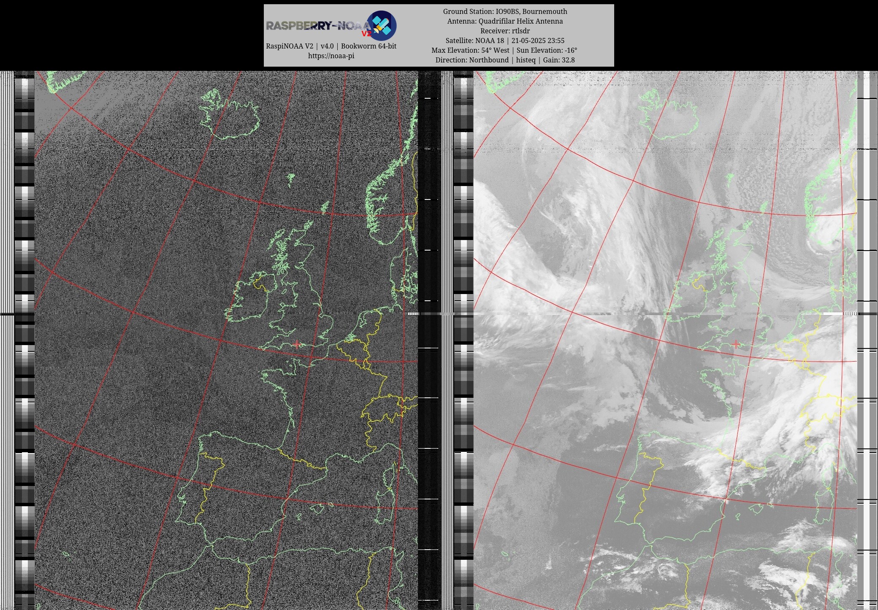Click 'Antenna: Quadrifilar Helix Antenna' text
The width and height of the screenshot is (878, 610).
tap(505, 21)
